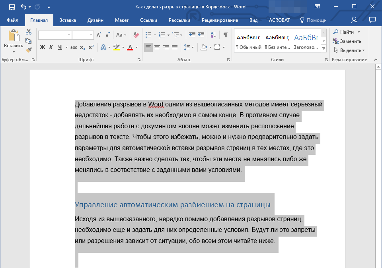382x268 pixels.
Task: Toggle italic formatting (К)
Action: pos(51,47)
